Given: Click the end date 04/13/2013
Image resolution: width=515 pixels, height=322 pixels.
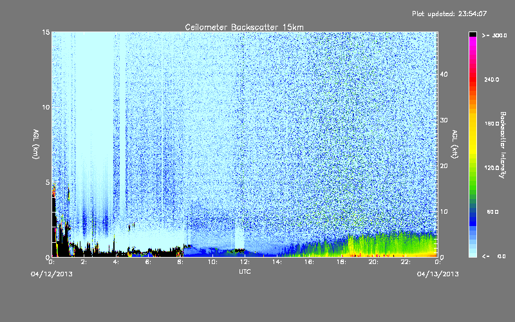Looking at the screenshot, I should [x=438, y=274].
